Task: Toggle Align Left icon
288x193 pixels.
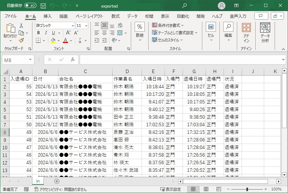Action: click(97, 33)
